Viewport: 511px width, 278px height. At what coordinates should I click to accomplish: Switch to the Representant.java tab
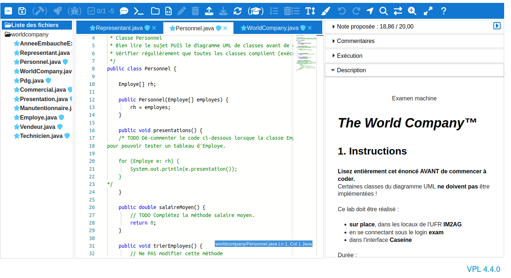tap(119, 28)
